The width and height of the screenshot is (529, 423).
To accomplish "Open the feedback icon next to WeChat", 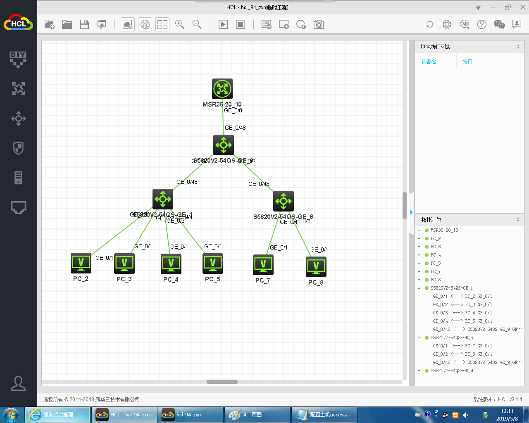I will [517, 24].
